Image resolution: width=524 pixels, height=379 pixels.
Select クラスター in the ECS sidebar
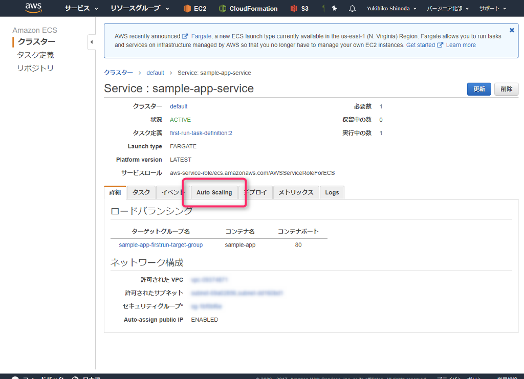click(36, 42)
